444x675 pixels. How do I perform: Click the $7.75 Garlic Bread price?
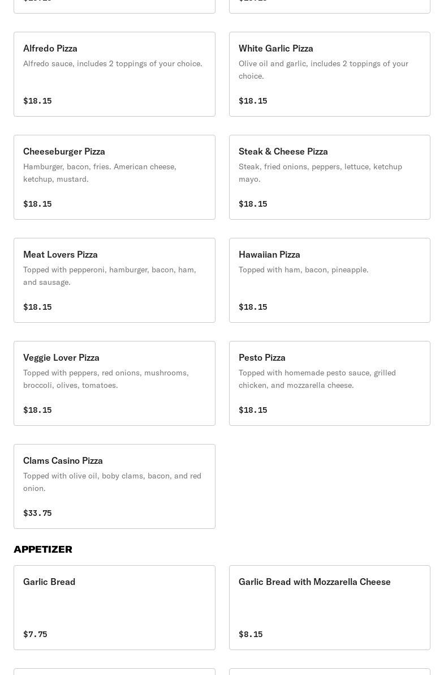(35, 634)
